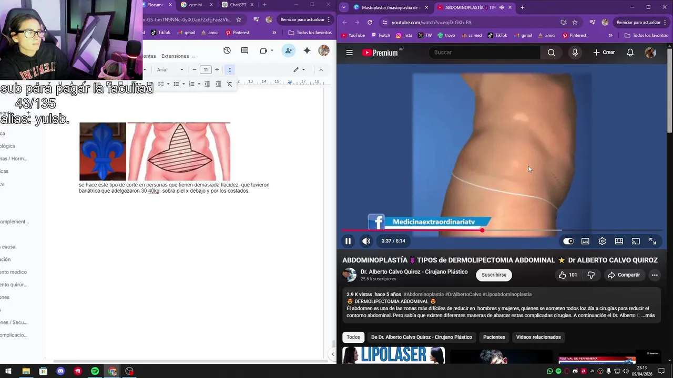Screen dimensions: 673x378
Task: Click the Compartir share button
Action: [624, 275]
